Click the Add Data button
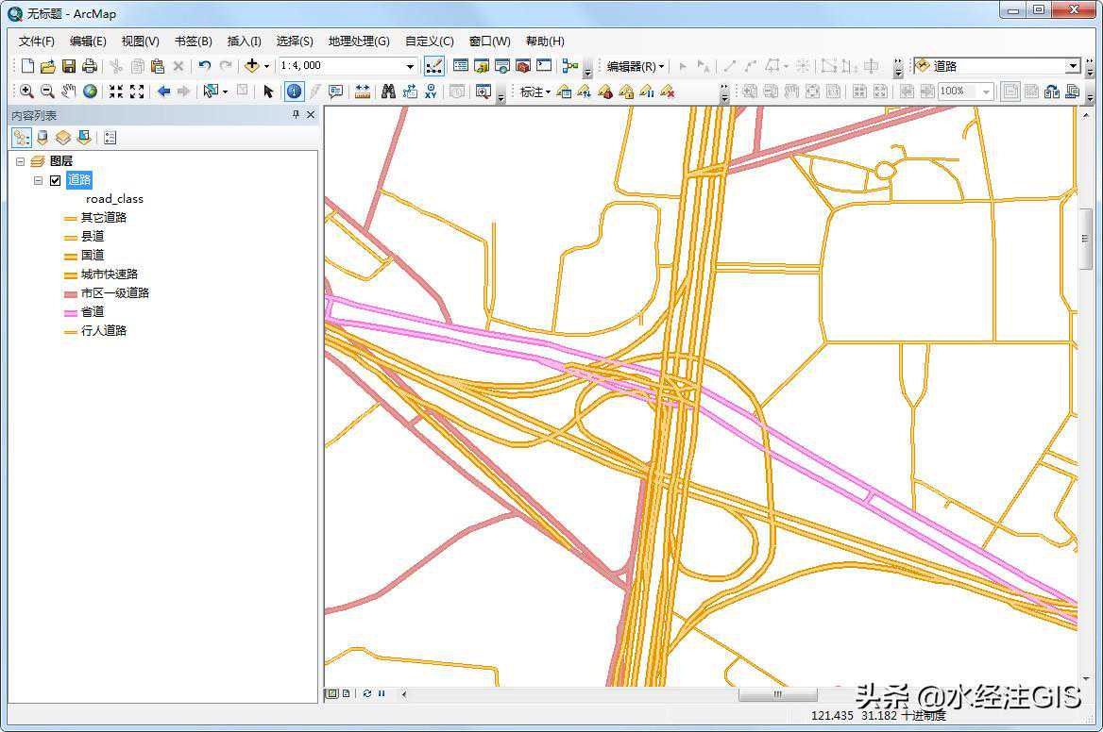Image resolution: width=1103 pixels, height=732 pixels. pos(251,66)
